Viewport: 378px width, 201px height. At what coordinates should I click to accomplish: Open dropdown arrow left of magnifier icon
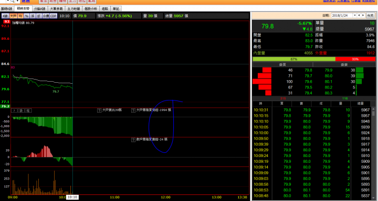[x=8, y=1]
